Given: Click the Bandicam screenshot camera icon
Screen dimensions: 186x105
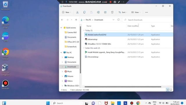Looking at the screenshot, I should pyautogui.click(x=115, y=2).
